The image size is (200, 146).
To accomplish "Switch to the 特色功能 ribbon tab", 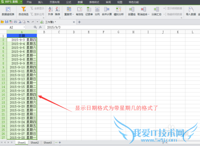I will pos(134,2).
